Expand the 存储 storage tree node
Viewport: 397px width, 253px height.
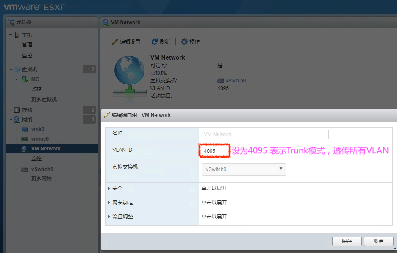[11, 110]
